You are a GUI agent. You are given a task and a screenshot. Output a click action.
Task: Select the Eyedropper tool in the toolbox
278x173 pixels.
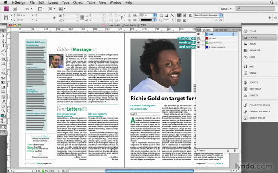point(3,101)
